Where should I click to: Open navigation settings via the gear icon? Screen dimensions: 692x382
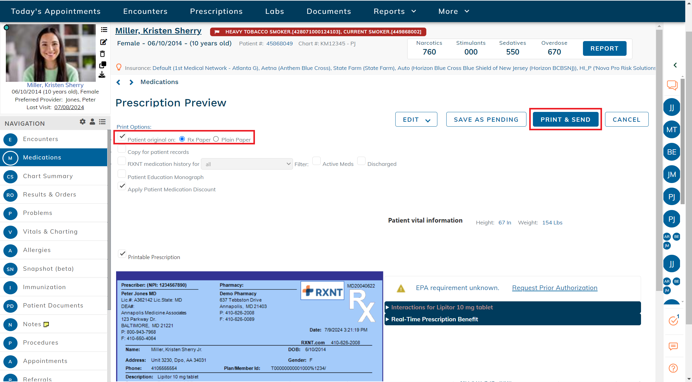pos(82,122)
